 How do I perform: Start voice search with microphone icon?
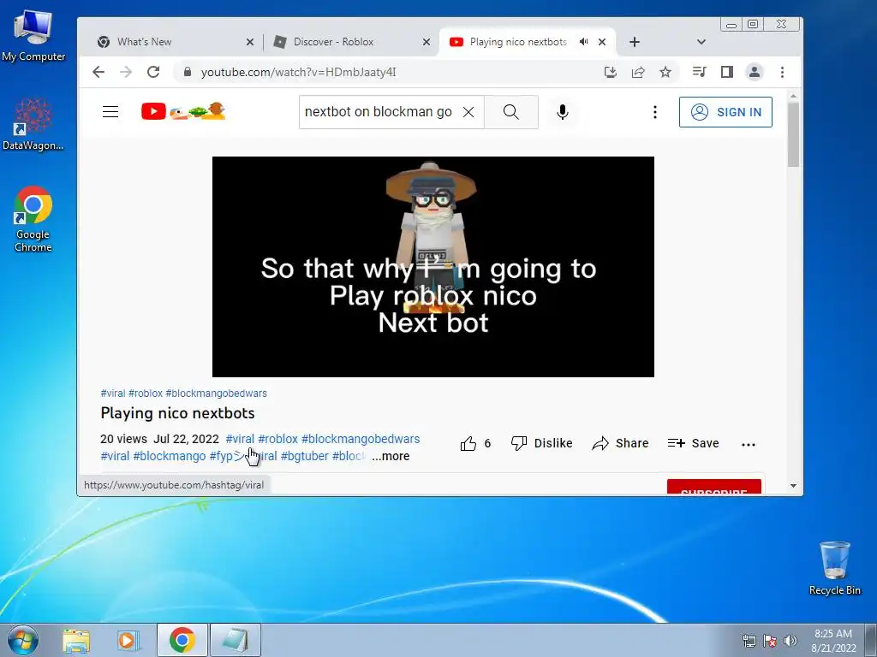pyautogui.click(x=563, y=112)
